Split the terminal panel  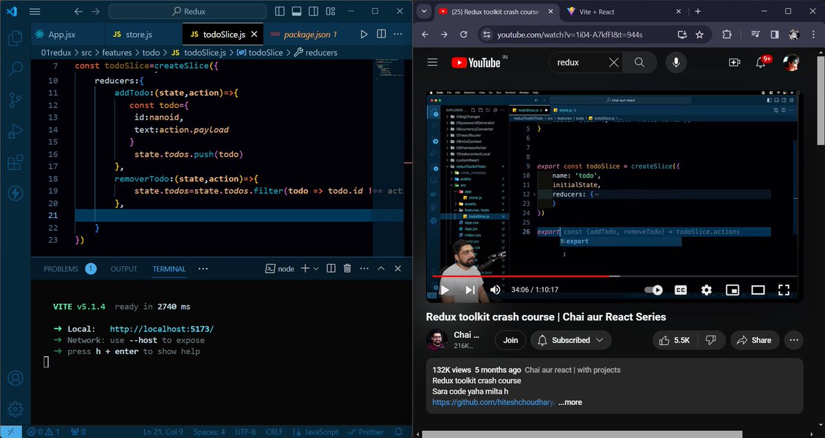click(331, 269)
